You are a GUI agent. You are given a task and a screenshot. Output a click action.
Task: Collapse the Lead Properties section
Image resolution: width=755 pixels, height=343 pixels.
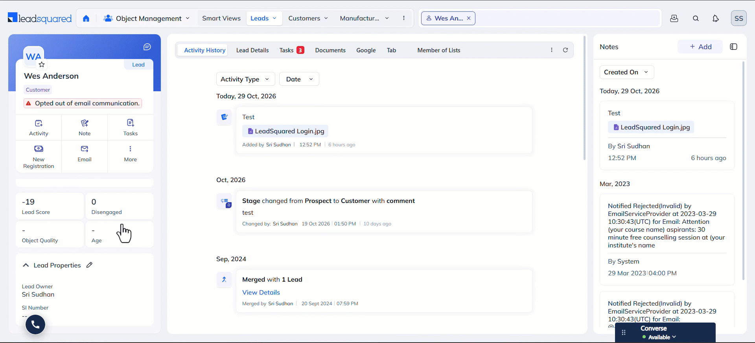[x=26, y=265]
